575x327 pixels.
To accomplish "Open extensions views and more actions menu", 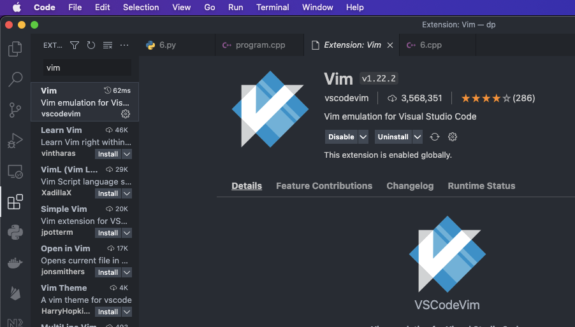I will (x=124, y=45).
